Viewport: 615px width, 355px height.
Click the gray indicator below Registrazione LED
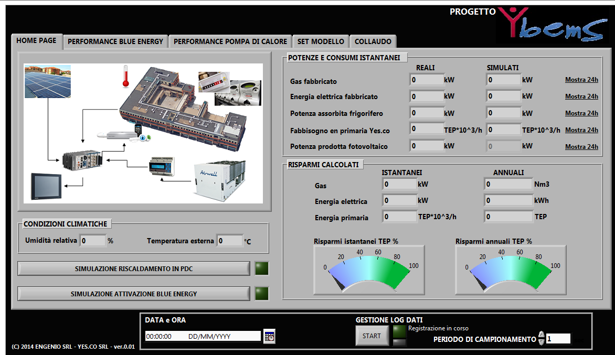399,342
